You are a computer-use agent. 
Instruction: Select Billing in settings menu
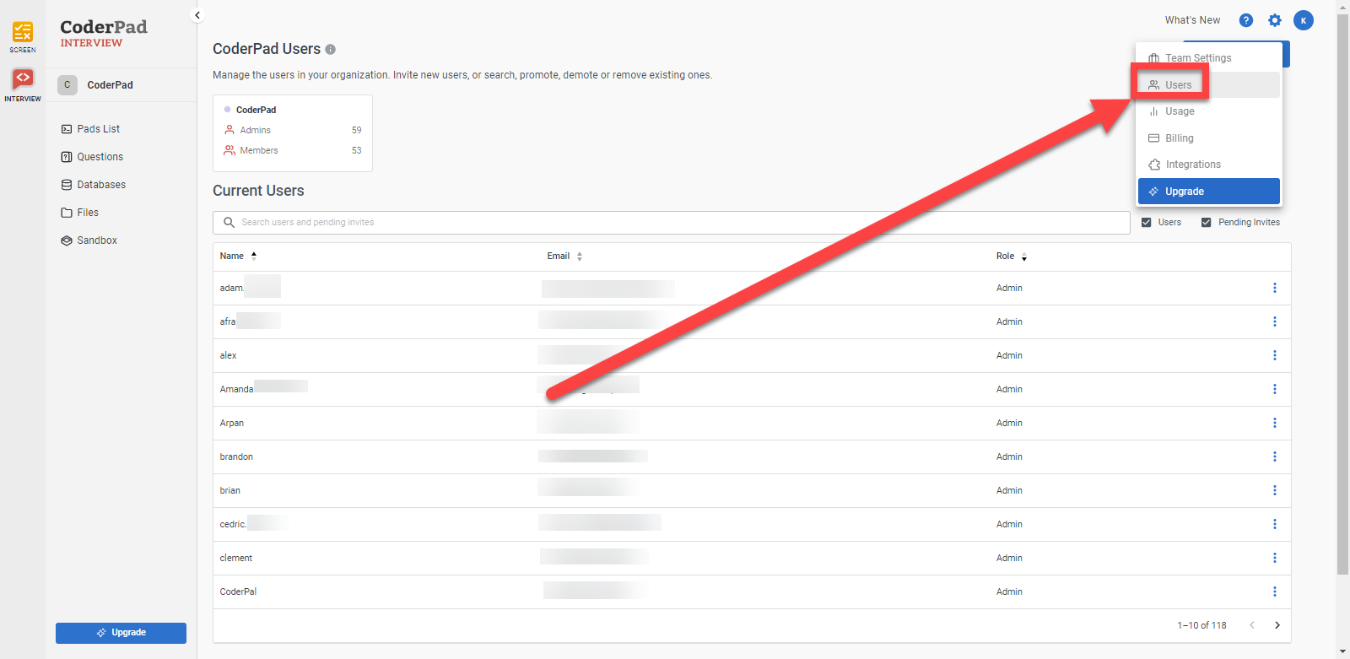(1179, 138)
